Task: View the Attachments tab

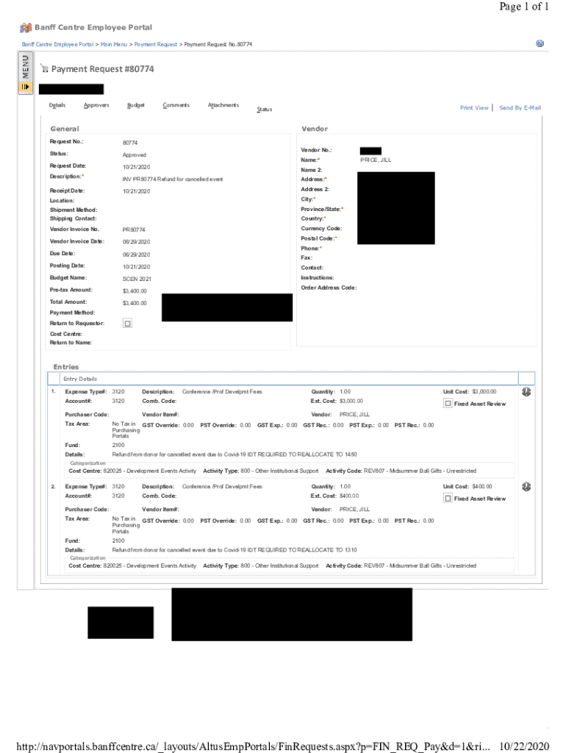Action: [223, 106]
